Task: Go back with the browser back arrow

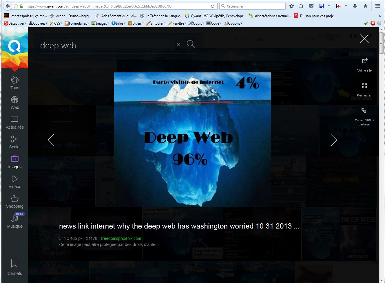Action: (x=8, y=6)
